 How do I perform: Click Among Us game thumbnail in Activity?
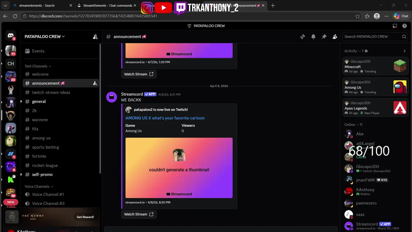(400, 87)
